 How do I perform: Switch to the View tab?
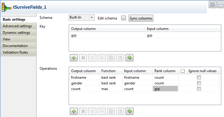click(18, 39)
